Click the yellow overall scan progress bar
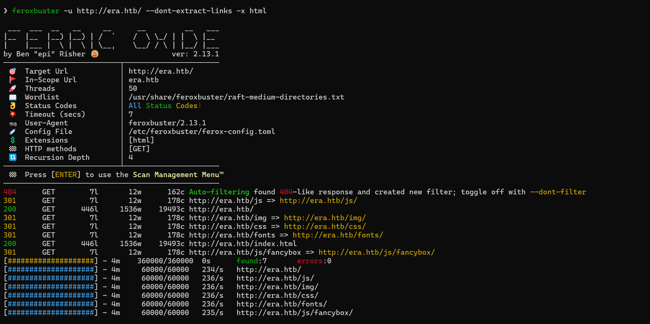This screenshot has width=650, height=324. pyautogui.click(x=51, y=261)
